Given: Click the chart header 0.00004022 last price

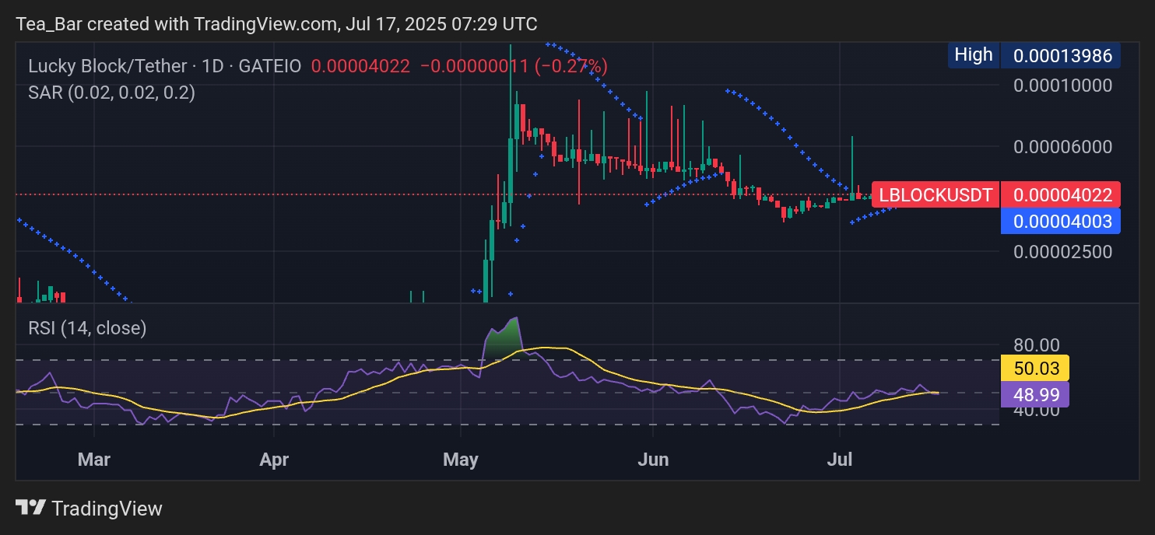Looking at the screenshot, I should pos(360,66).
